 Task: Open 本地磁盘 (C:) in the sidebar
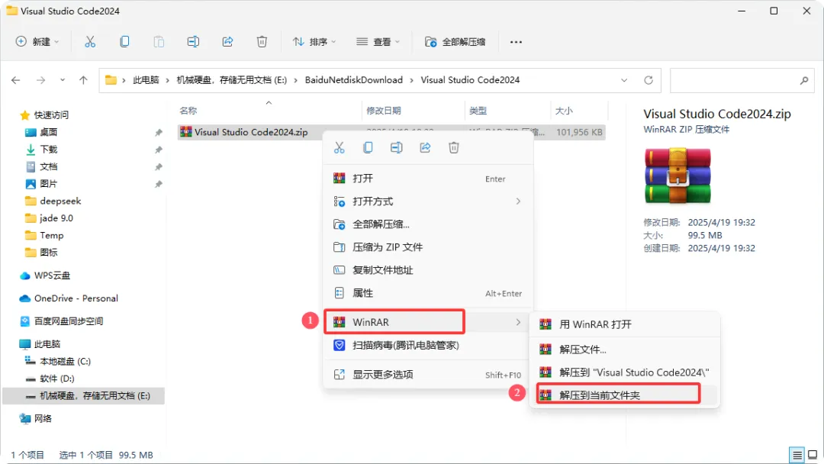click(65, 362)
